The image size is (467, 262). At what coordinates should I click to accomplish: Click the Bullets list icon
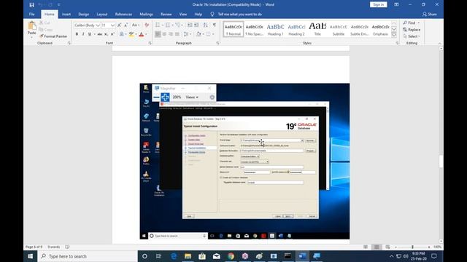[x=158, y=25]
